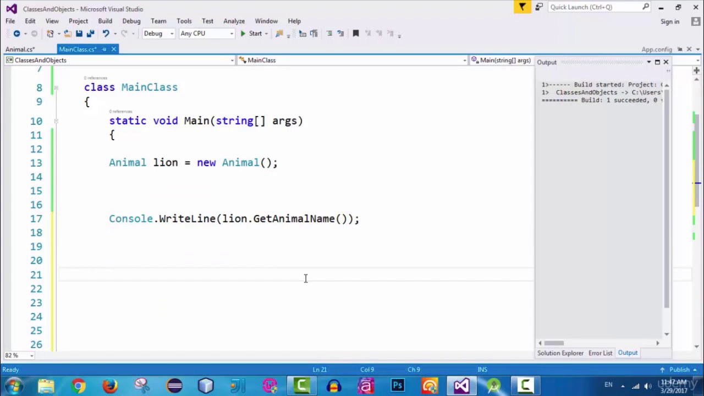Switch to the Solution Explorer tab
The height and width of the screenshot is (396, 704).
click(560, 353)
